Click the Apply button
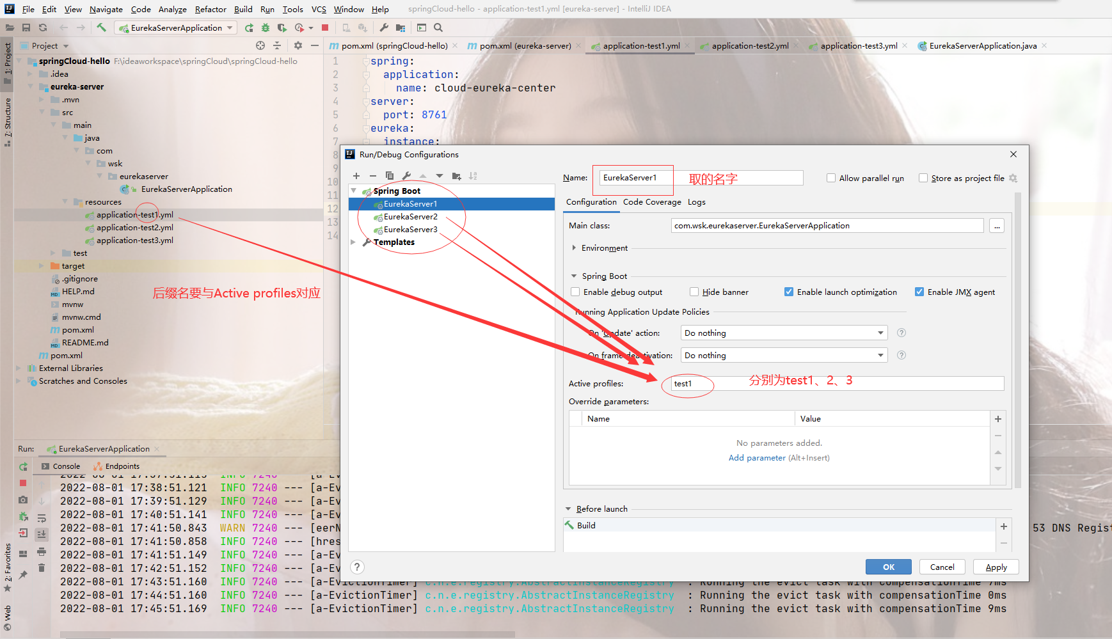Viewport: 1112px width, 639px height. pos(996,567)
